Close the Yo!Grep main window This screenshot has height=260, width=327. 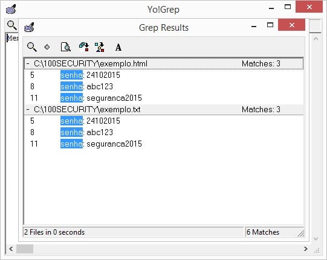[309, 7]
